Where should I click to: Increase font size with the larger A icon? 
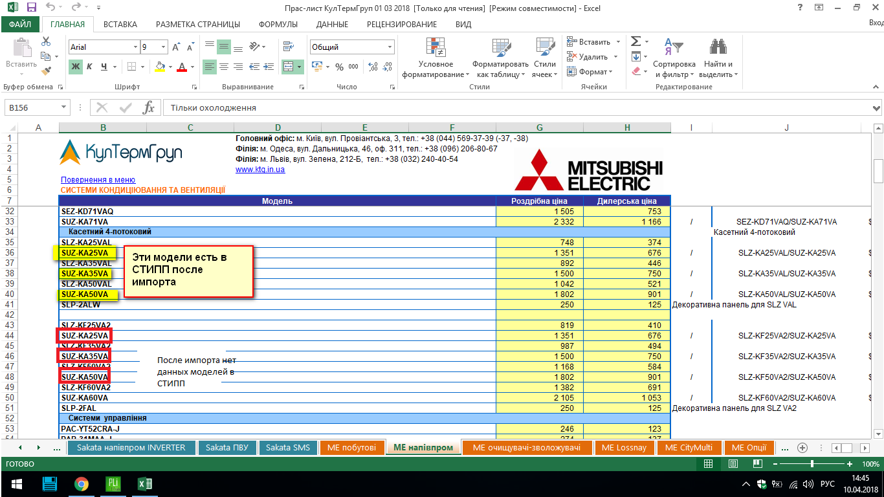click(176, 47)
